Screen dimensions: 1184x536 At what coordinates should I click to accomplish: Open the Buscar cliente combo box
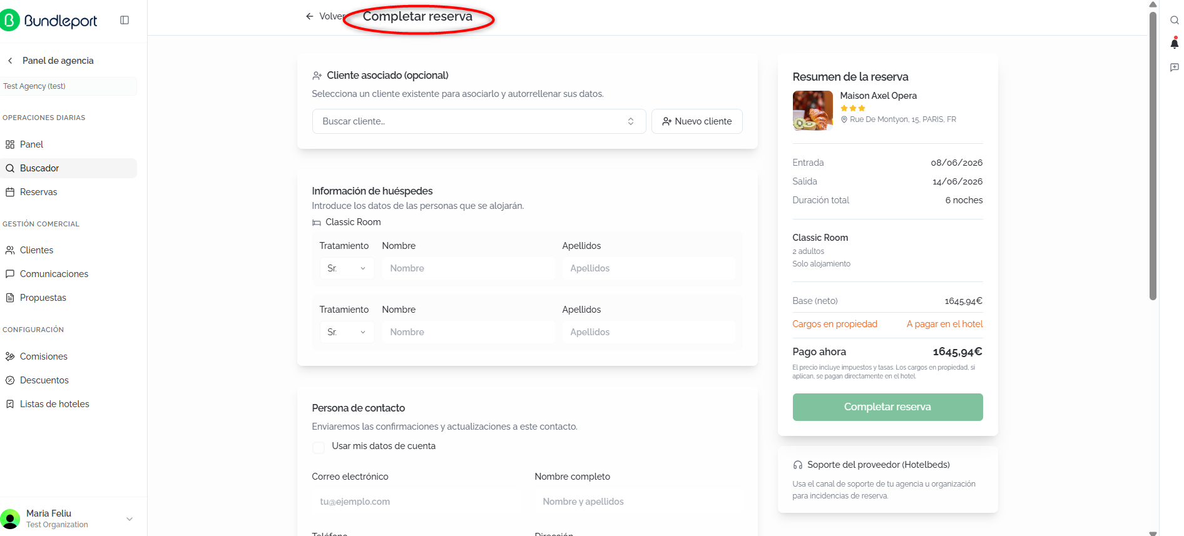tap(479, 121)
